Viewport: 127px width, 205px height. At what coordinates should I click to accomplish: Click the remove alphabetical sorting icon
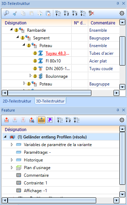pyautogui.click(x=91, y=13)
